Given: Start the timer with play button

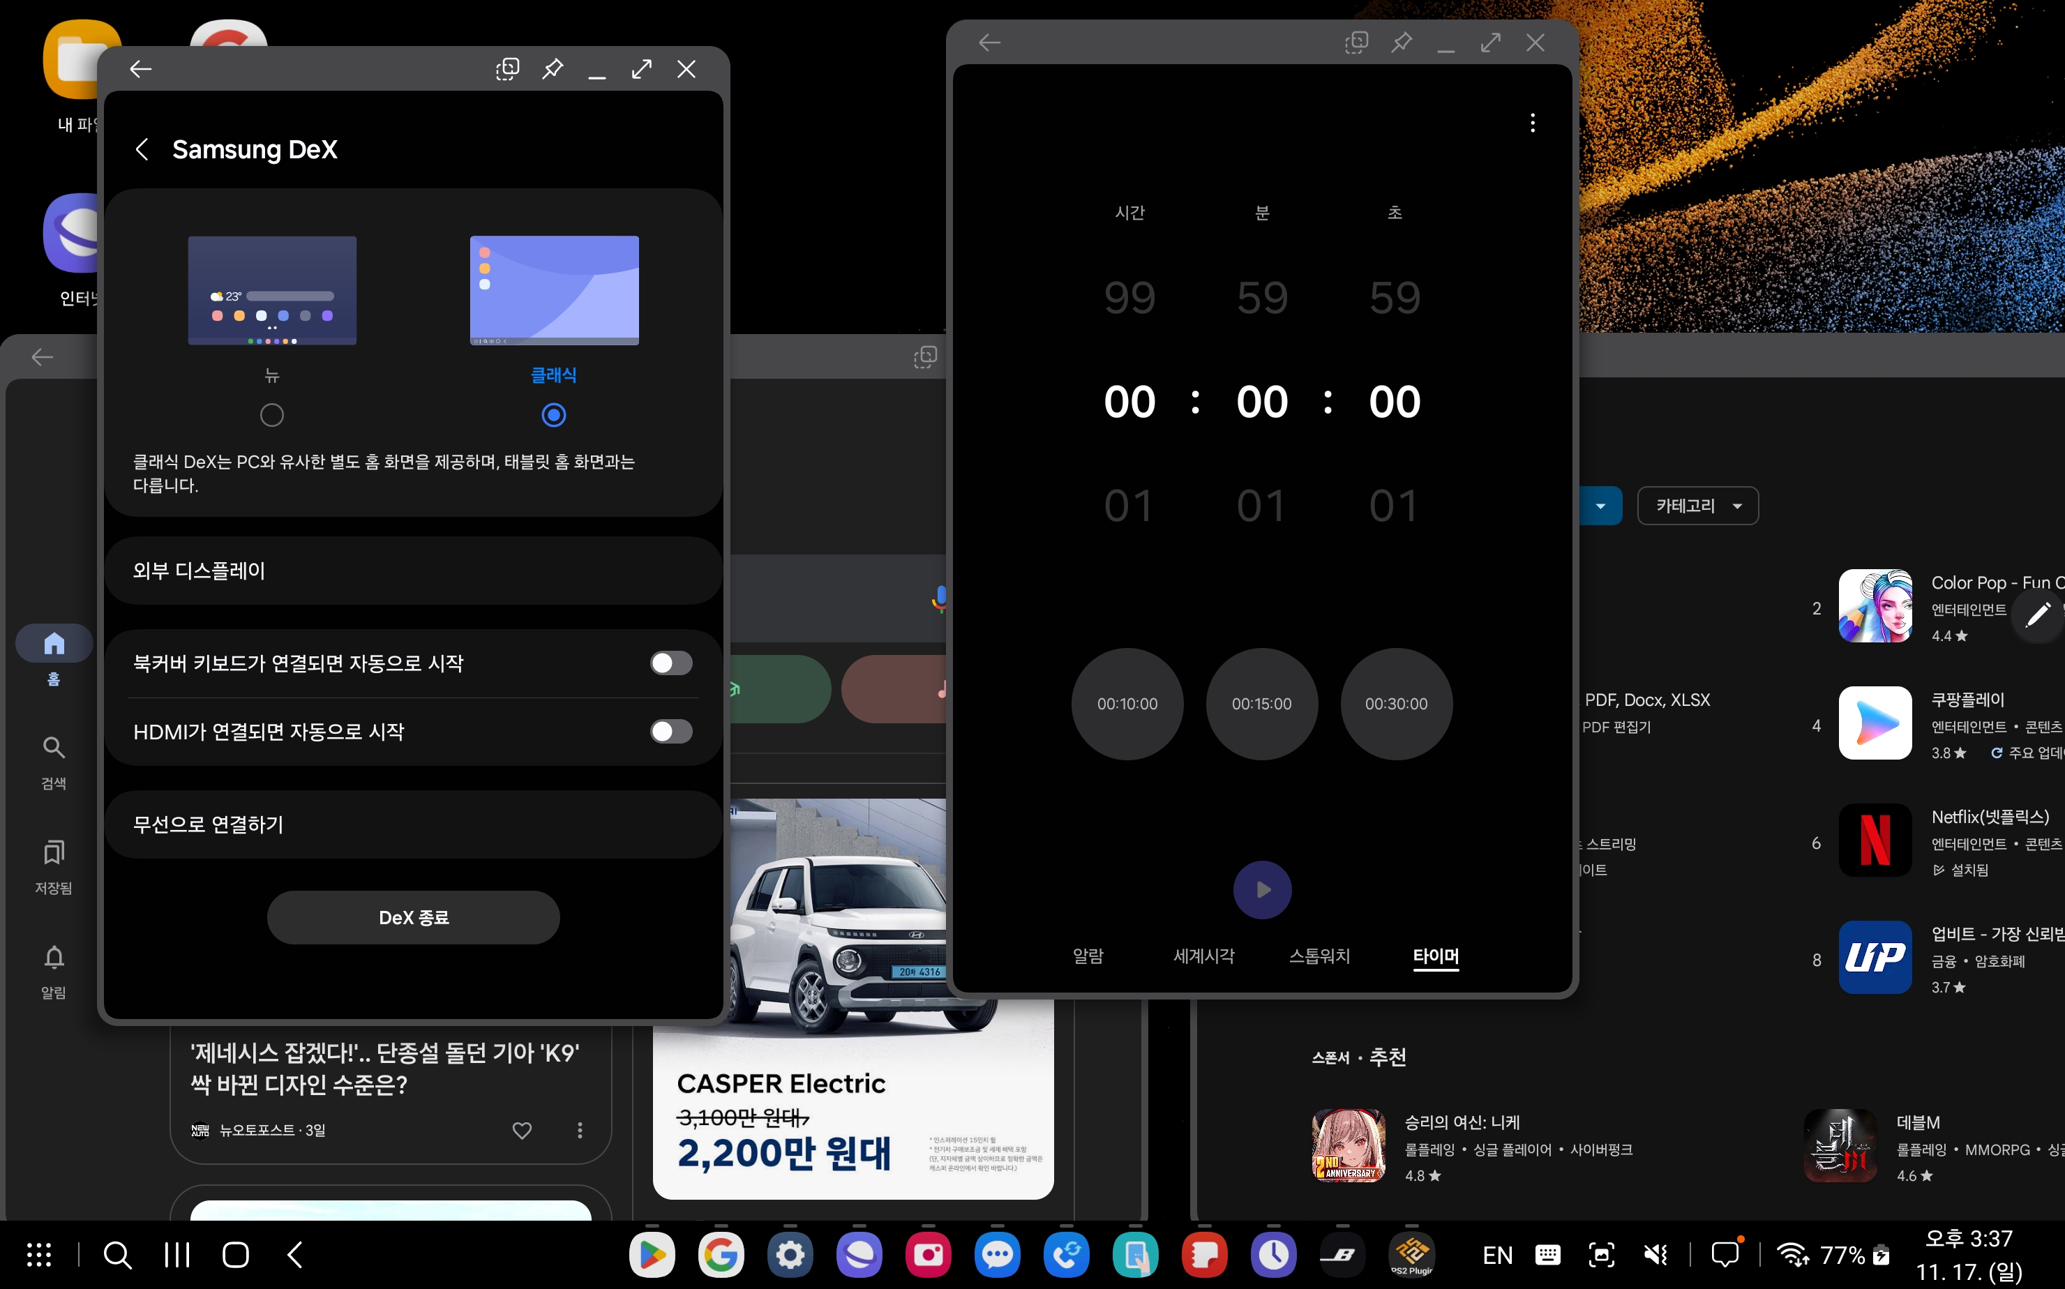Looking at the screenshot, I should coord(1262,890).
